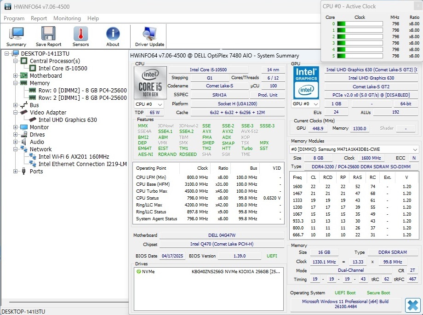Screen dimensions: 423x315
Task: Select the Intel Wi-Fi 6 AX201 adapter icon
Action: click(x=33, y=156)
